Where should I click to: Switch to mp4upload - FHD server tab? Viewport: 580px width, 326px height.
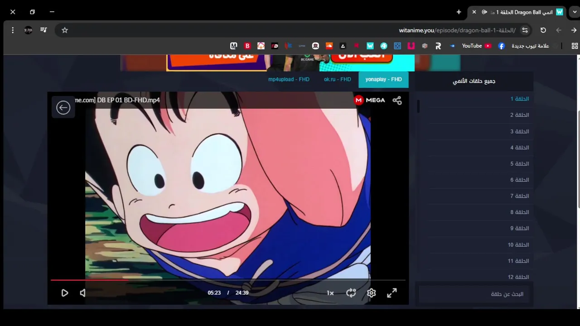289,79
